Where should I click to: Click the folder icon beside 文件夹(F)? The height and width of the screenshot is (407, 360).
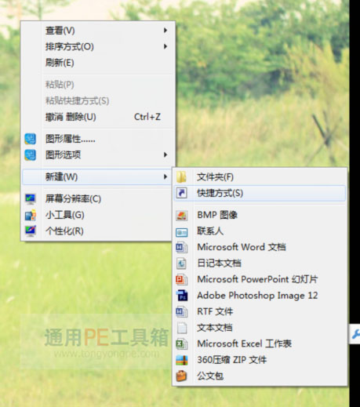pyautogui.click(x=181, y=177)
